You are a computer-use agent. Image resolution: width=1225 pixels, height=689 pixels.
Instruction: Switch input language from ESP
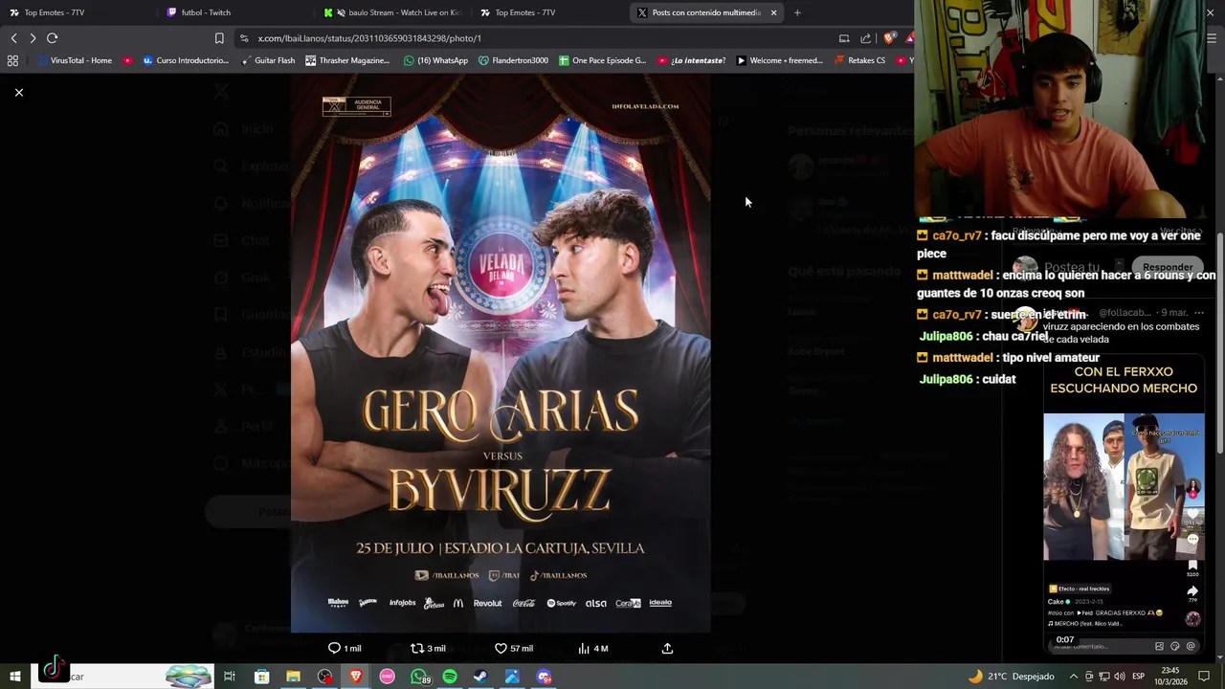point(1139,677)
